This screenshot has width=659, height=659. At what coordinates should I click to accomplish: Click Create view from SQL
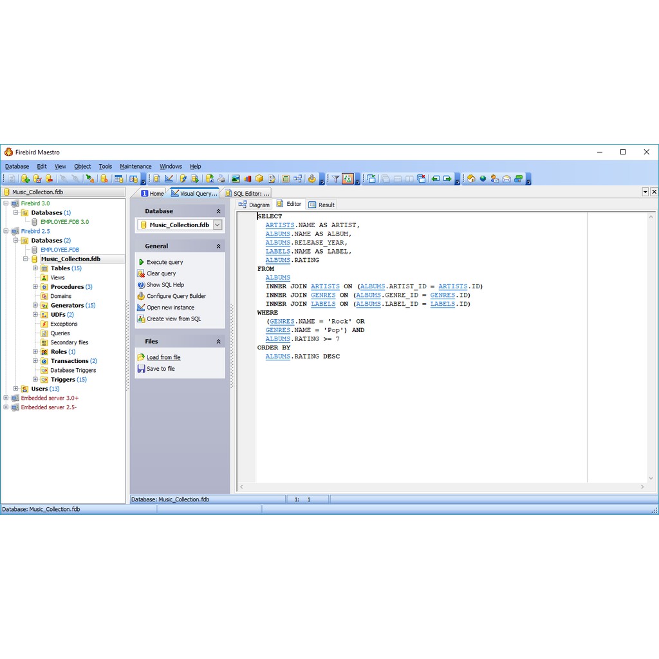point(173,319)
